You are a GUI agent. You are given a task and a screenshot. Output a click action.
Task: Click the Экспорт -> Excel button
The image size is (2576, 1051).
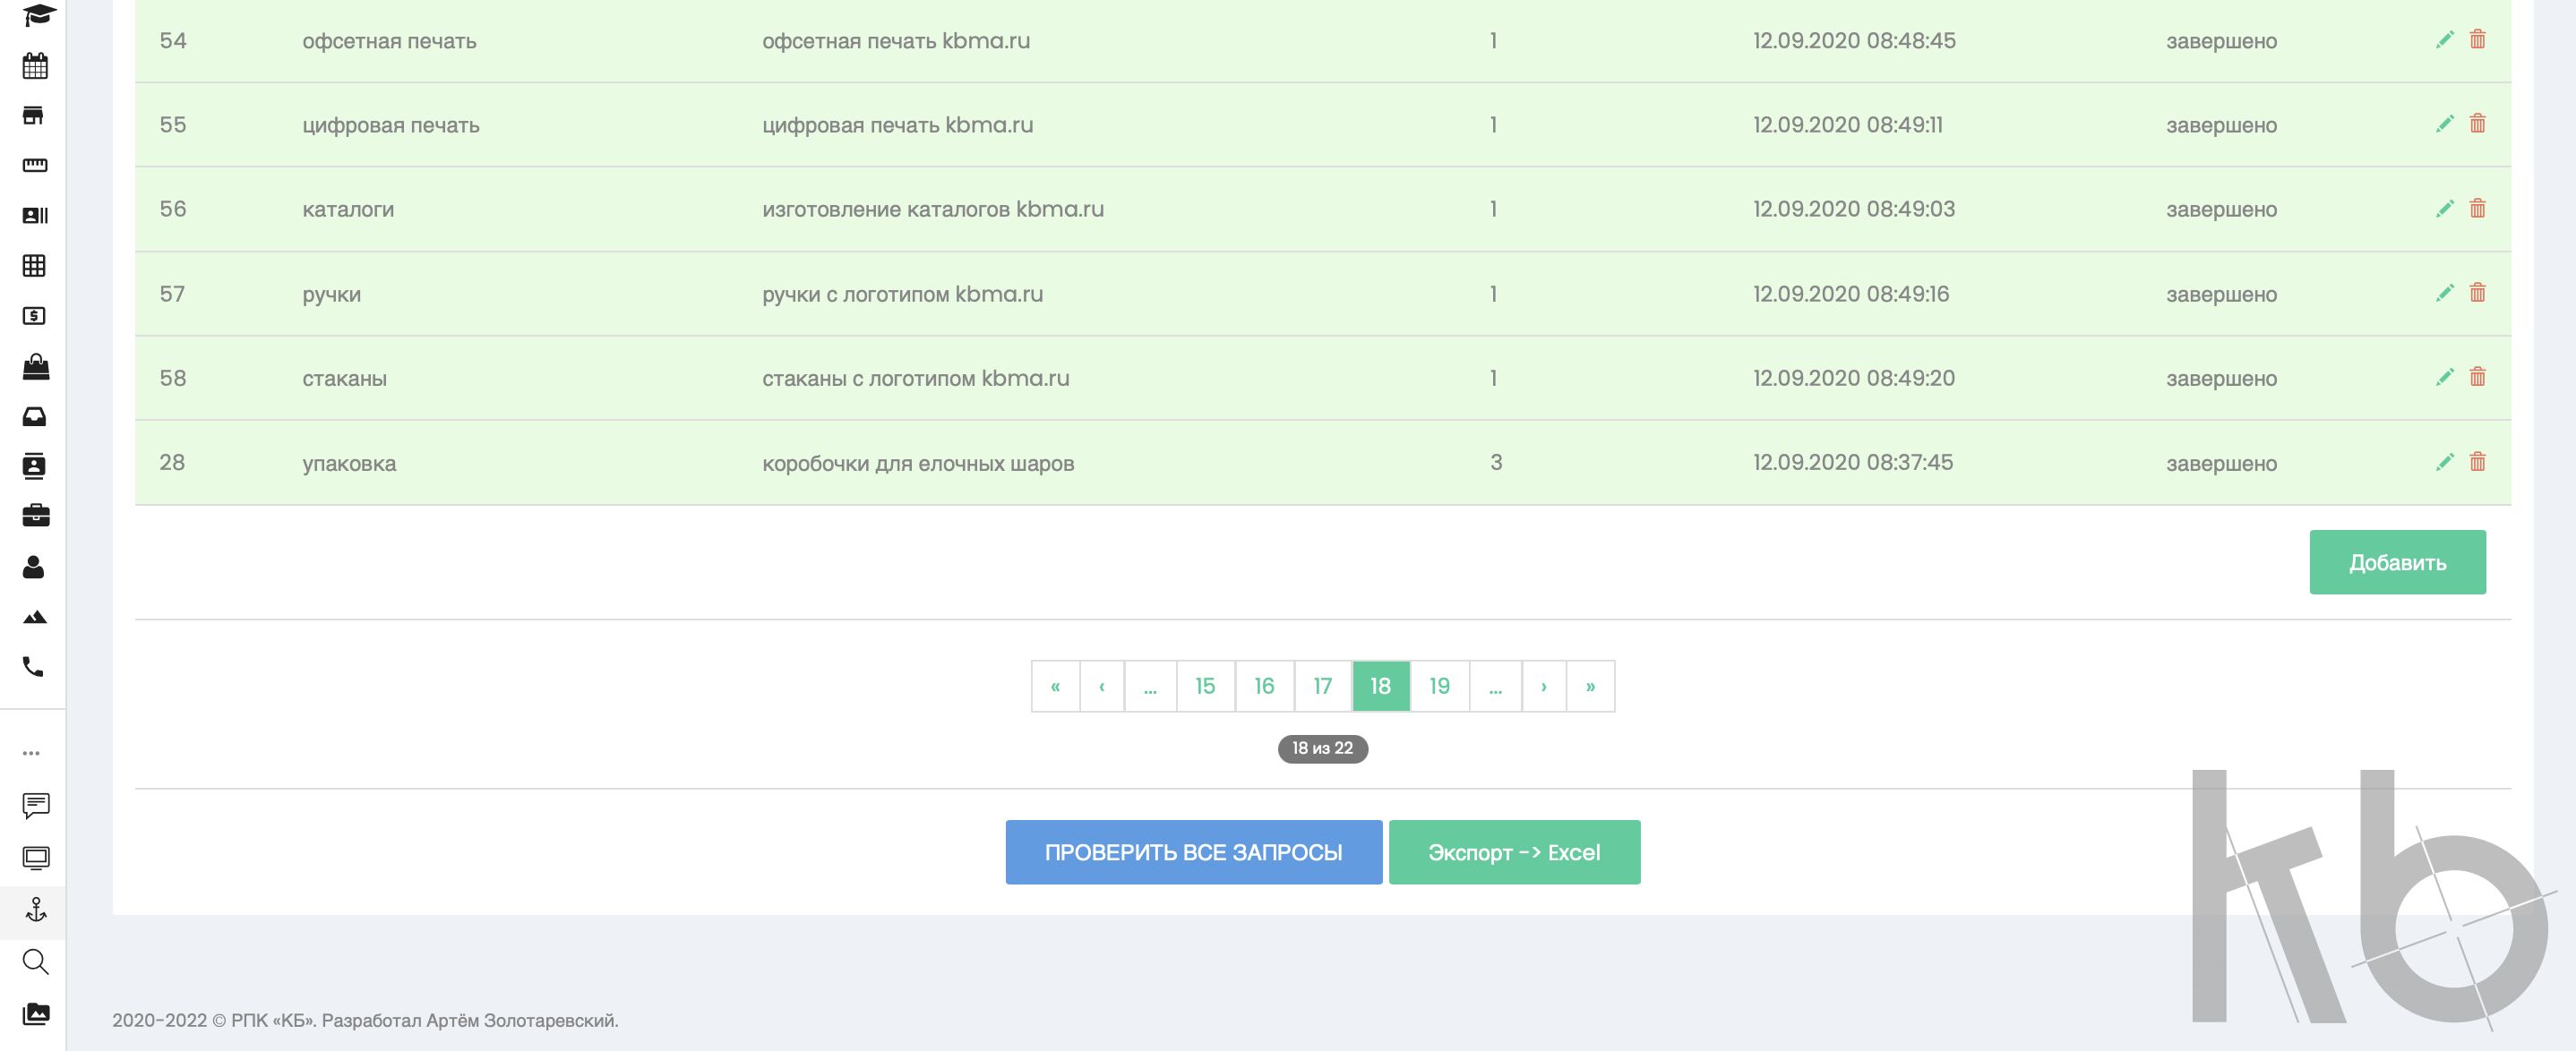1513,852
